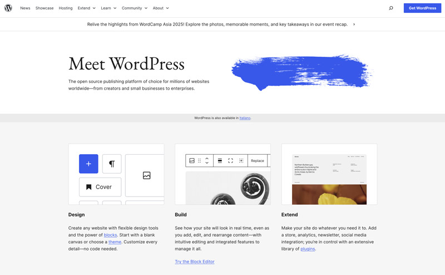Click the Design heading

[x=76, y=214]
